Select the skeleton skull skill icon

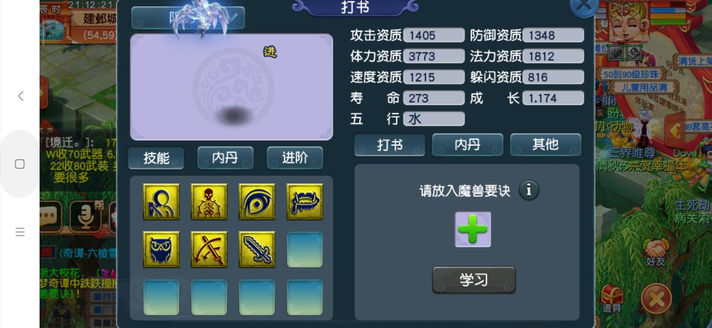click(x=209, y=202)
